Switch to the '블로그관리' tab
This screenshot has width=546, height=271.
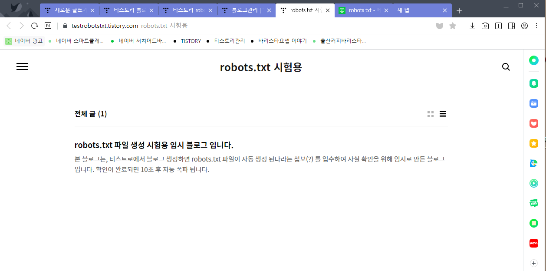(247, 10)
